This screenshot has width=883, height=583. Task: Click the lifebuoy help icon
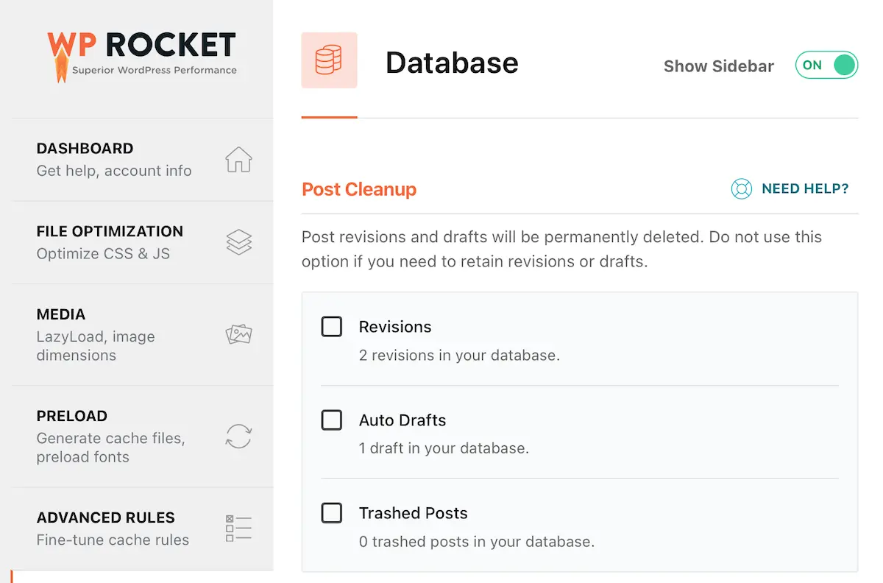[741, 189]
